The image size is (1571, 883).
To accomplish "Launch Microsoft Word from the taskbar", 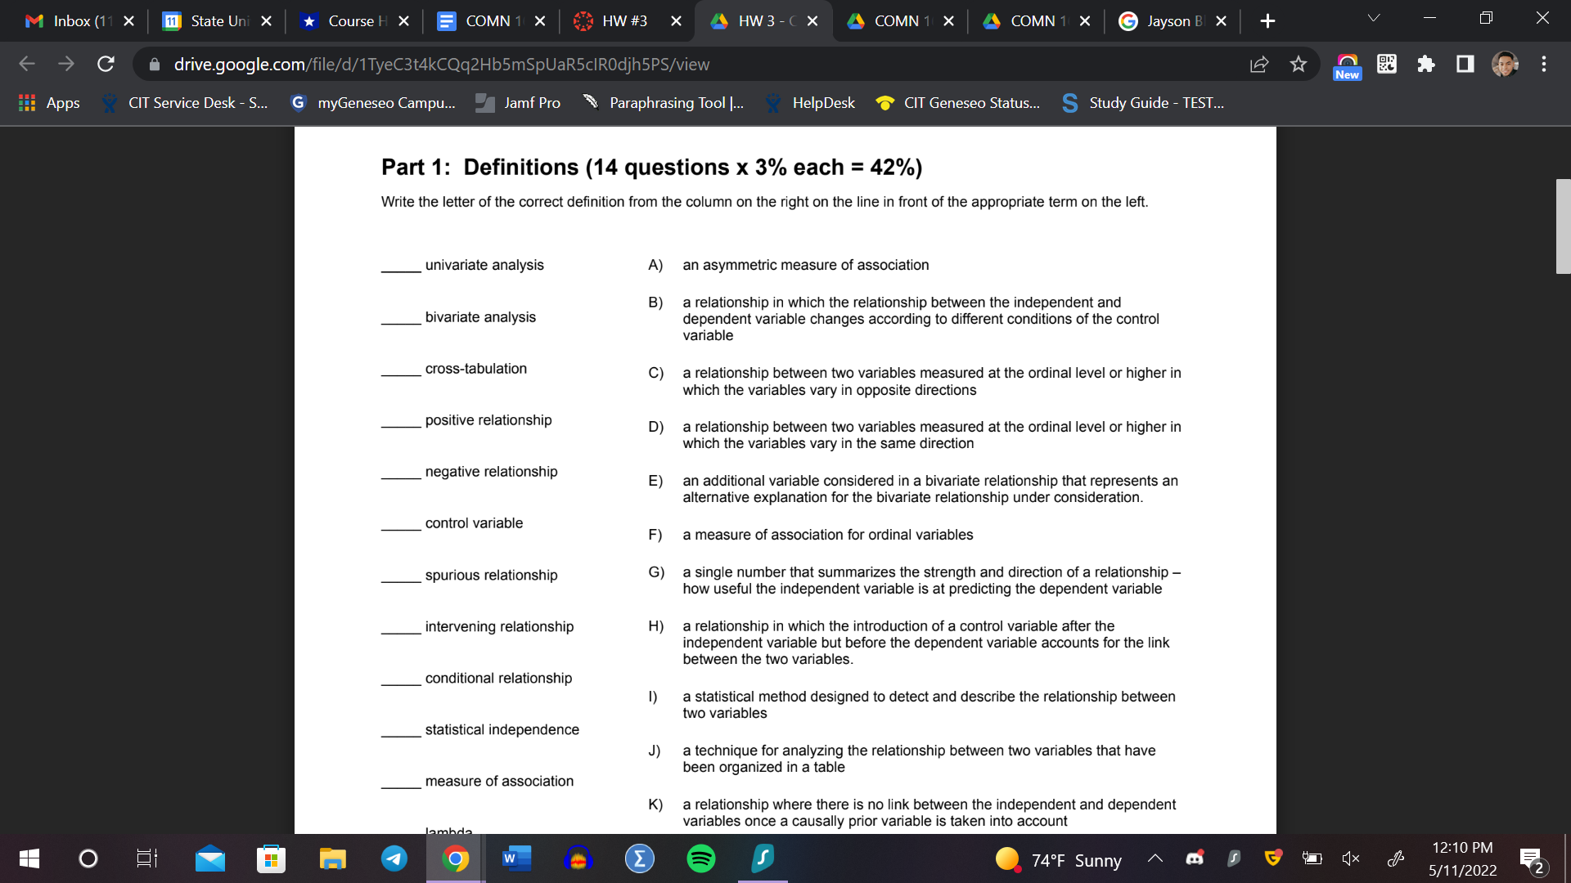I will 516,858.
